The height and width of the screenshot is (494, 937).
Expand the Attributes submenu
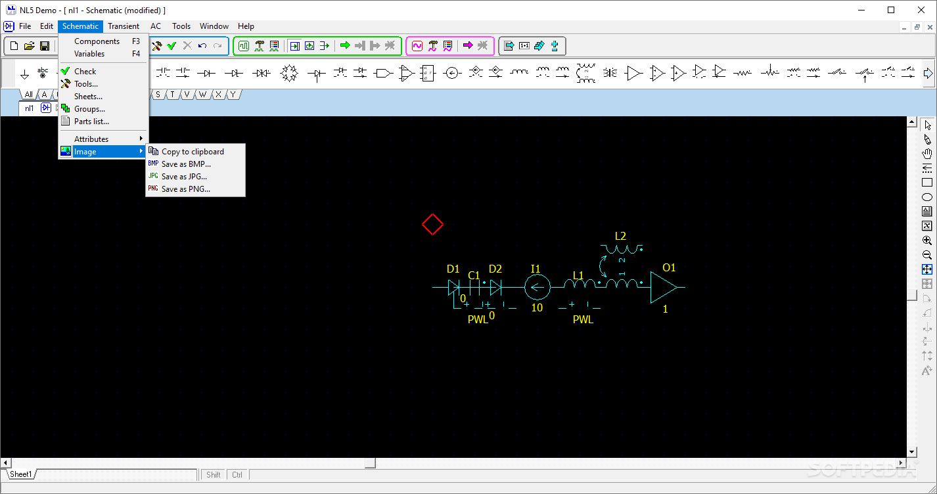tap(104, 139)
